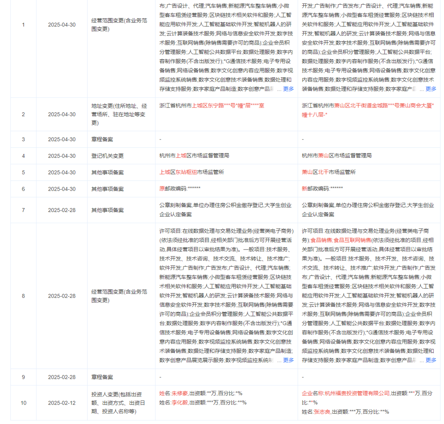Viewport: 444px width, 424px height.
Task: Expand 更多 in row 8 after-change column
Action: tap(431, 360)
